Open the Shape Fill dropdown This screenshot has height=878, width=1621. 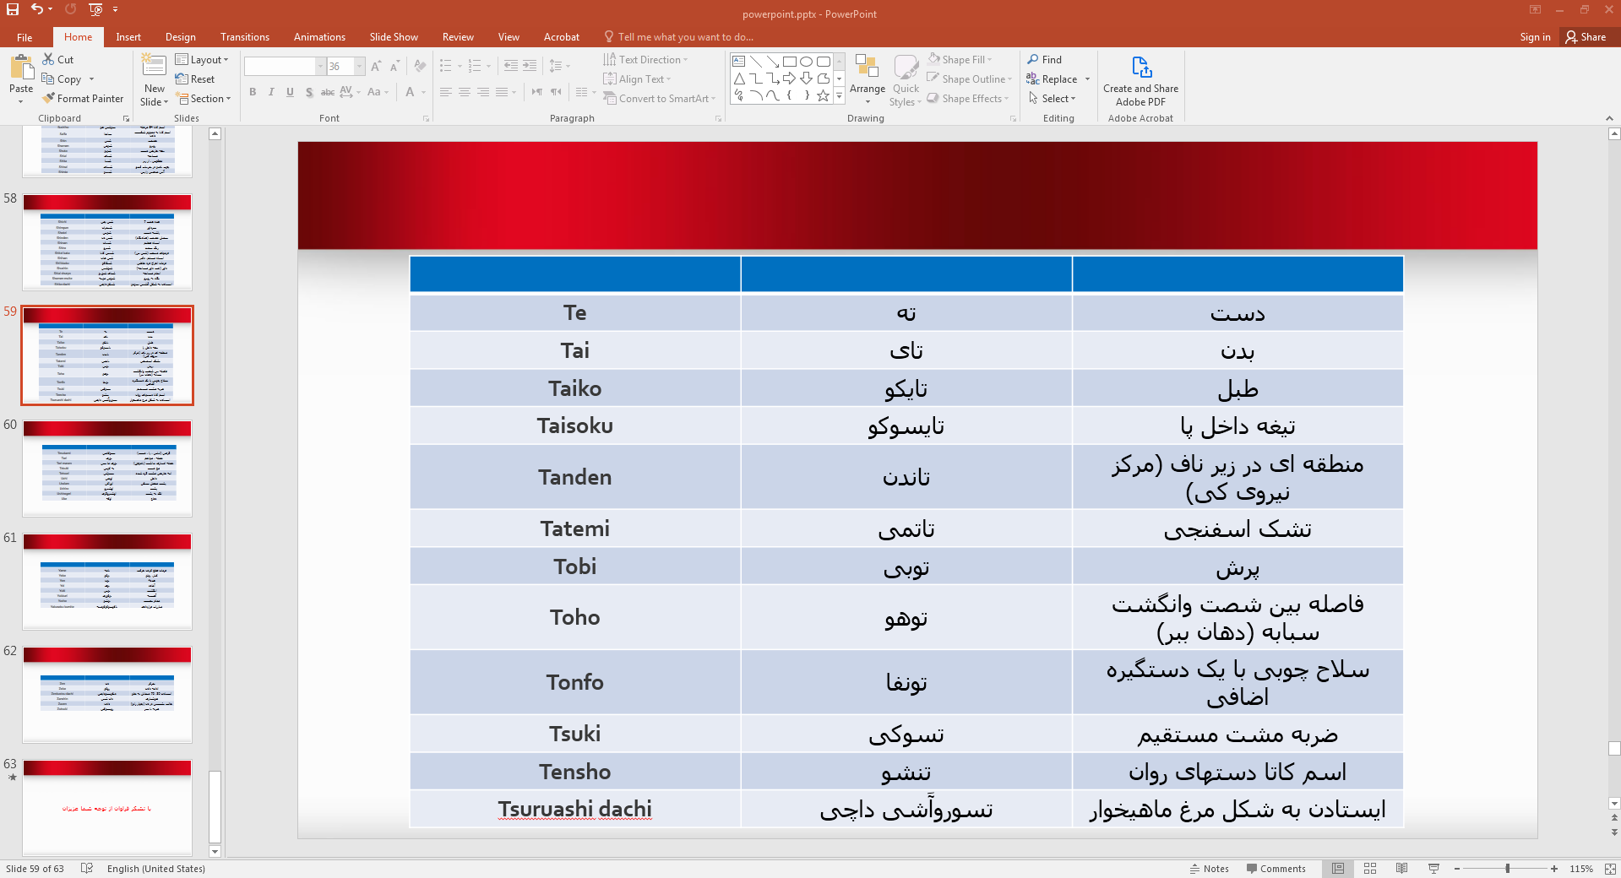point(960,60)
